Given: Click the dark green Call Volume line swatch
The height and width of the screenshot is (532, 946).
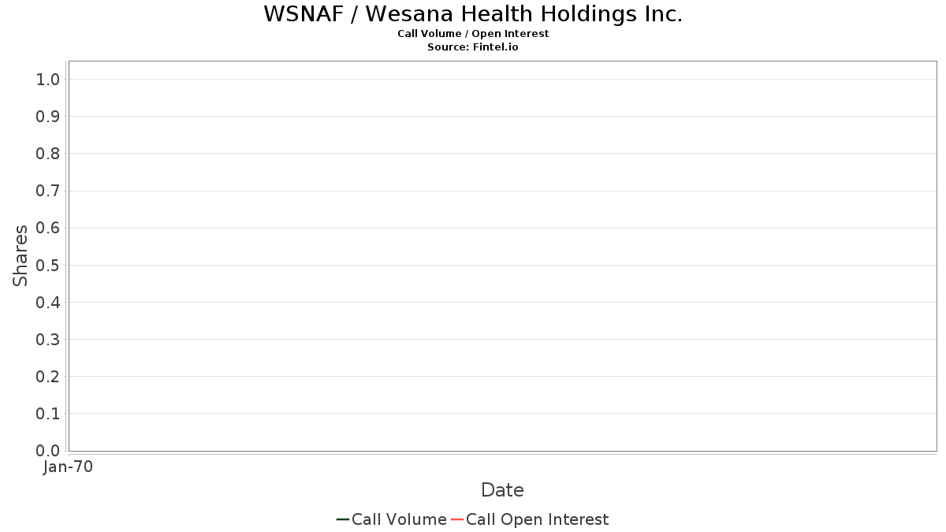Looking at the screenshot, I should [343, 519].
